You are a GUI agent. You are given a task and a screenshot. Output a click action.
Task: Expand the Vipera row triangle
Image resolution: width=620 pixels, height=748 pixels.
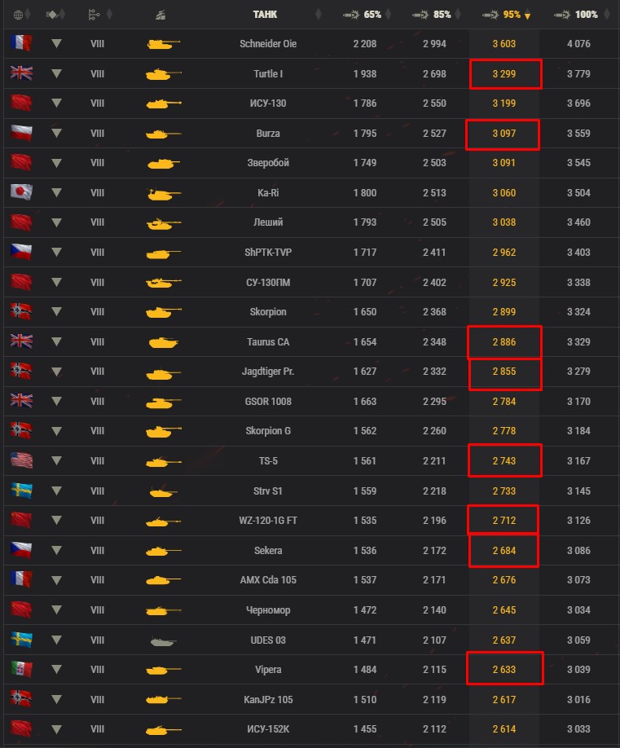tap(56, 670)
